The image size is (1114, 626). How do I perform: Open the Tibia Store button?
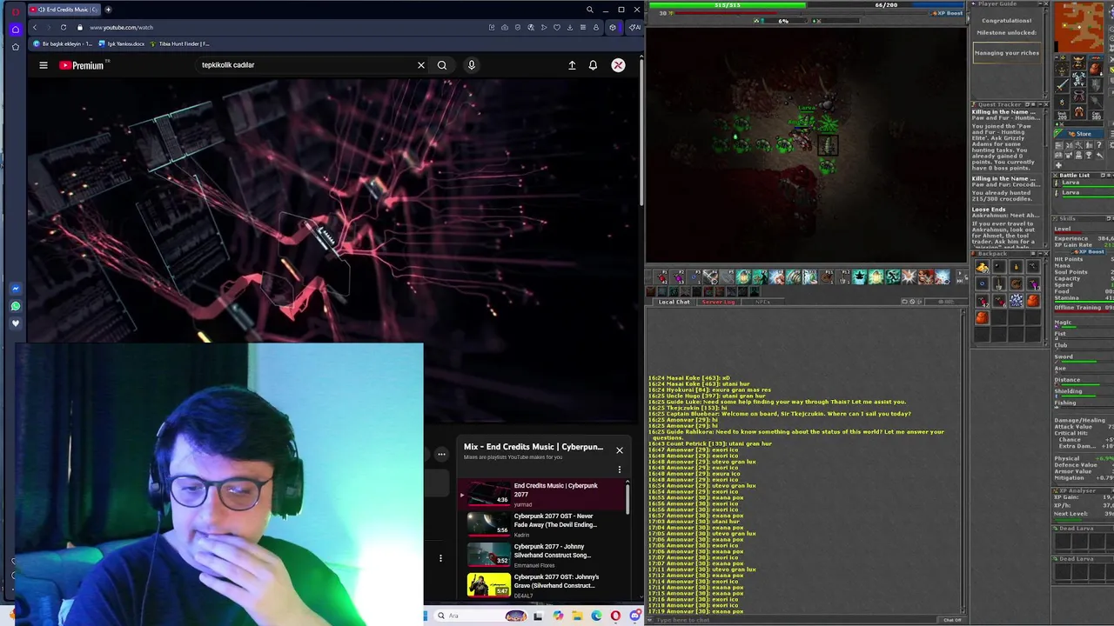(x=1080, y=134)
